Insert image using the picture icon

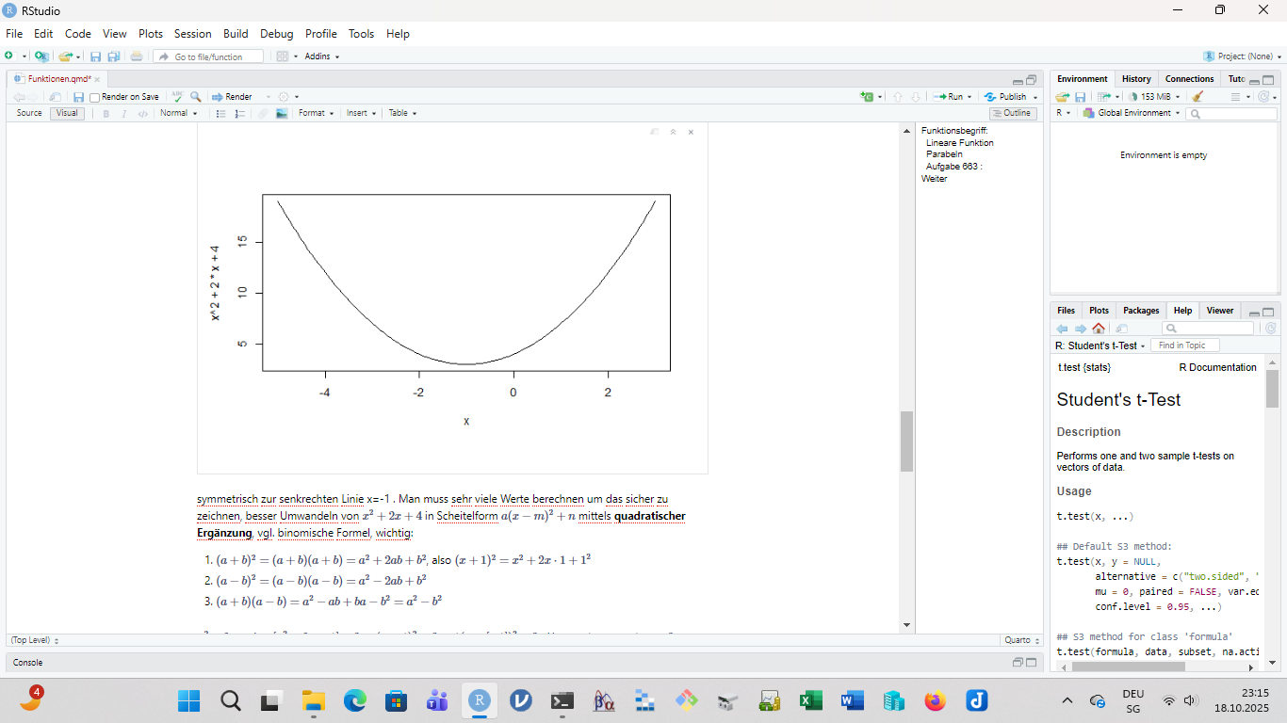point(281,114)
